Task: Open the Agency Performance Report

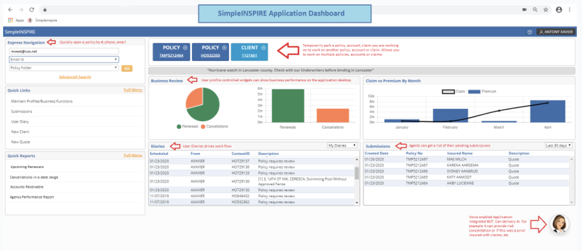Action: pos(32,197)
